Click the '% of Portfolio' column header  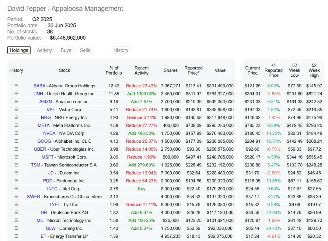114,70
